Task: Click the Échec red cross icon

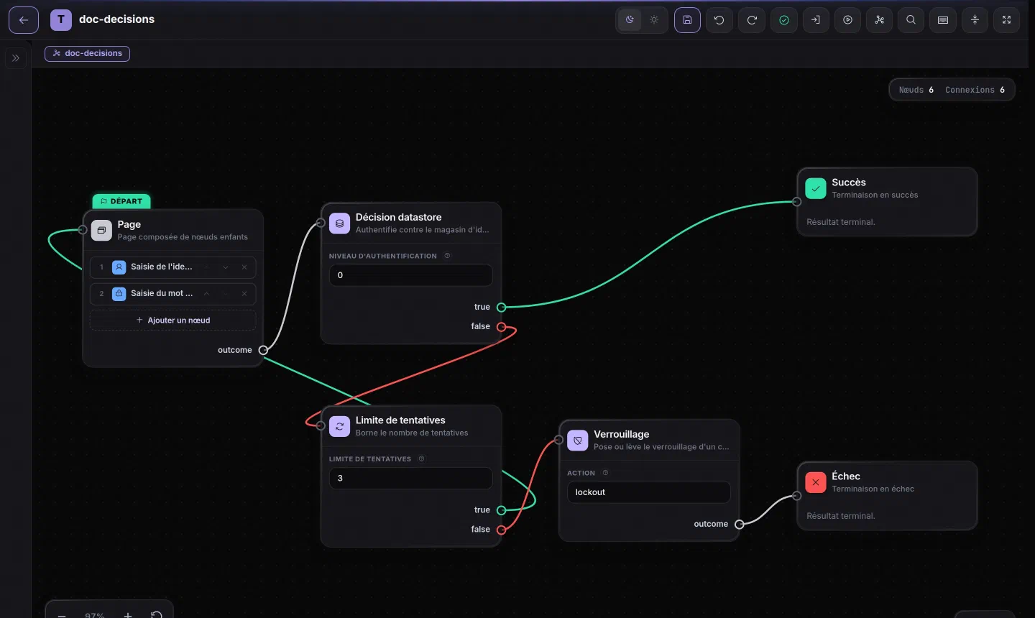Action: click(x=816, y=482)
